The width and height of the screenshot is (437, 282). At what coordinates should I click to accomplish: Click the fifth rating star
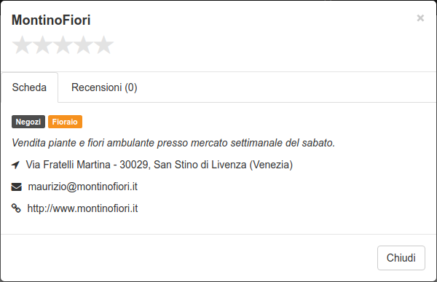click(x=103, y=44)
